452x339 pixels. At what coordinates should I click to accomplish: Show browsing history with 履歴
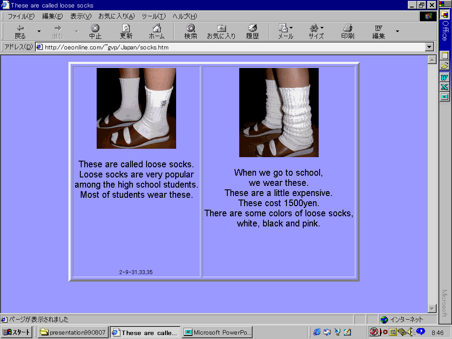(252, 31)
